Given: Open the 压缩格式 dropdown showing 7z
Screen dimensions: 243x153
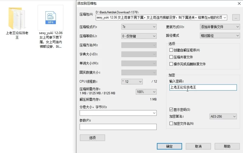Looking at the screenshot, I should pyautogui.click(x=139, y=27).
